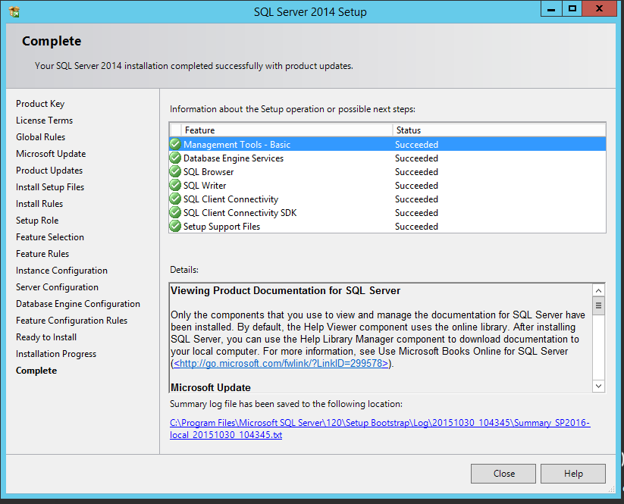Select the Database Engine Services row
The image size is (624, 504).
387,158
